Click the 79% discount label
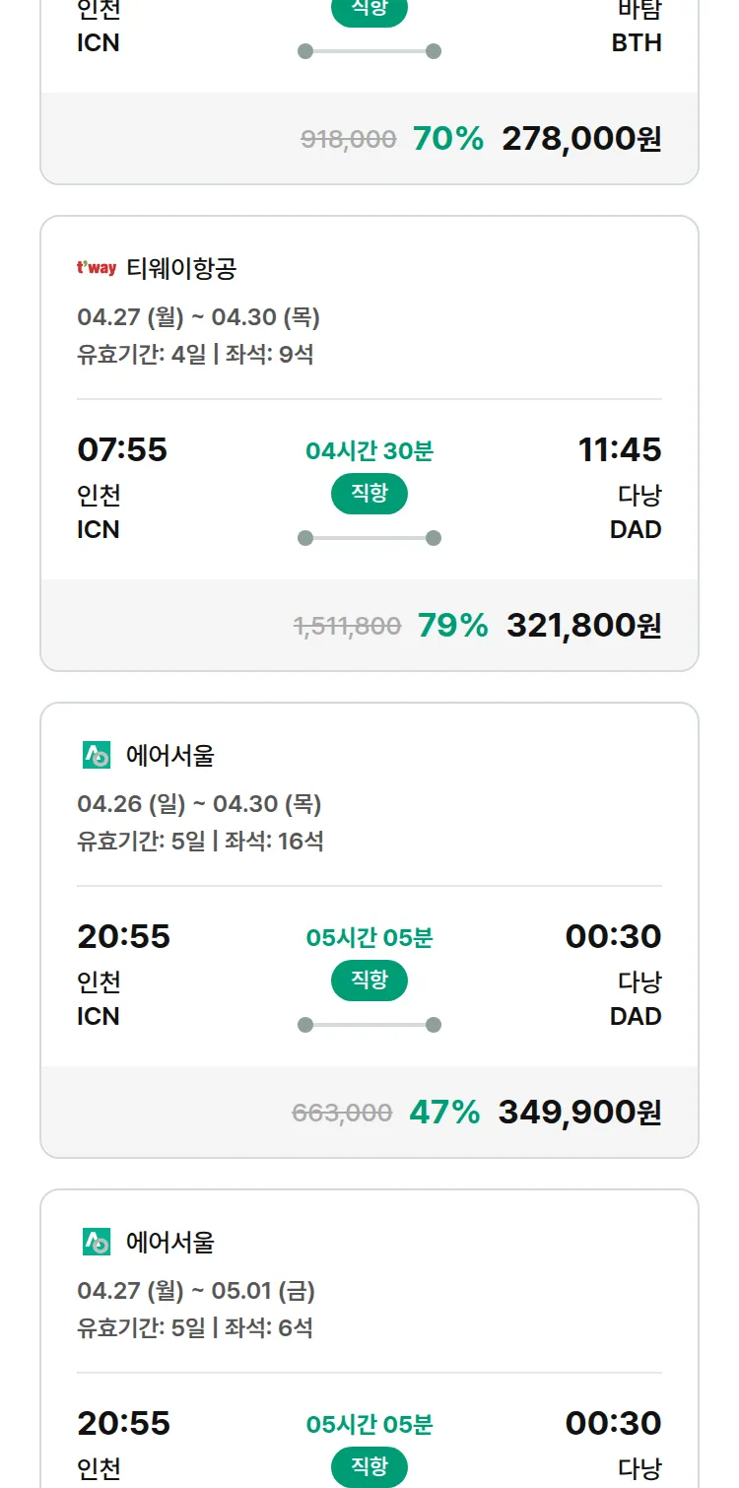 pos(452,626)
